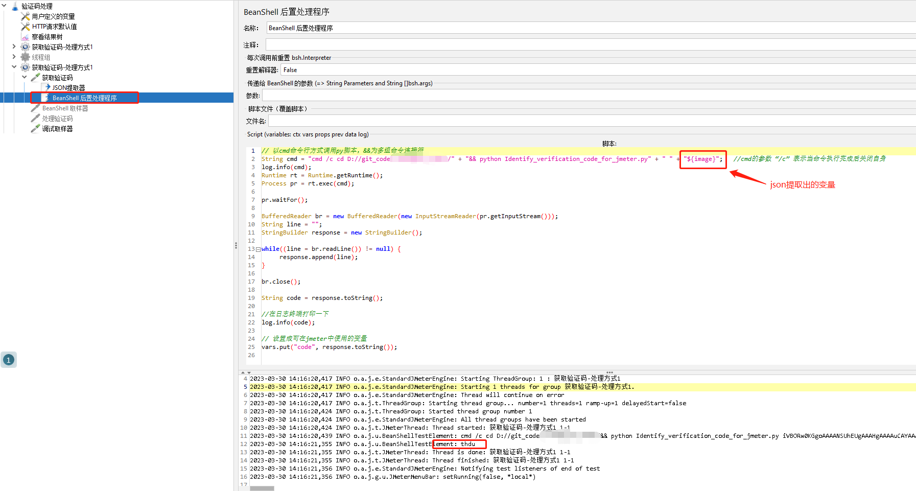Click the 注释 comments input field
916x491 pixels.
coord(591,45)
